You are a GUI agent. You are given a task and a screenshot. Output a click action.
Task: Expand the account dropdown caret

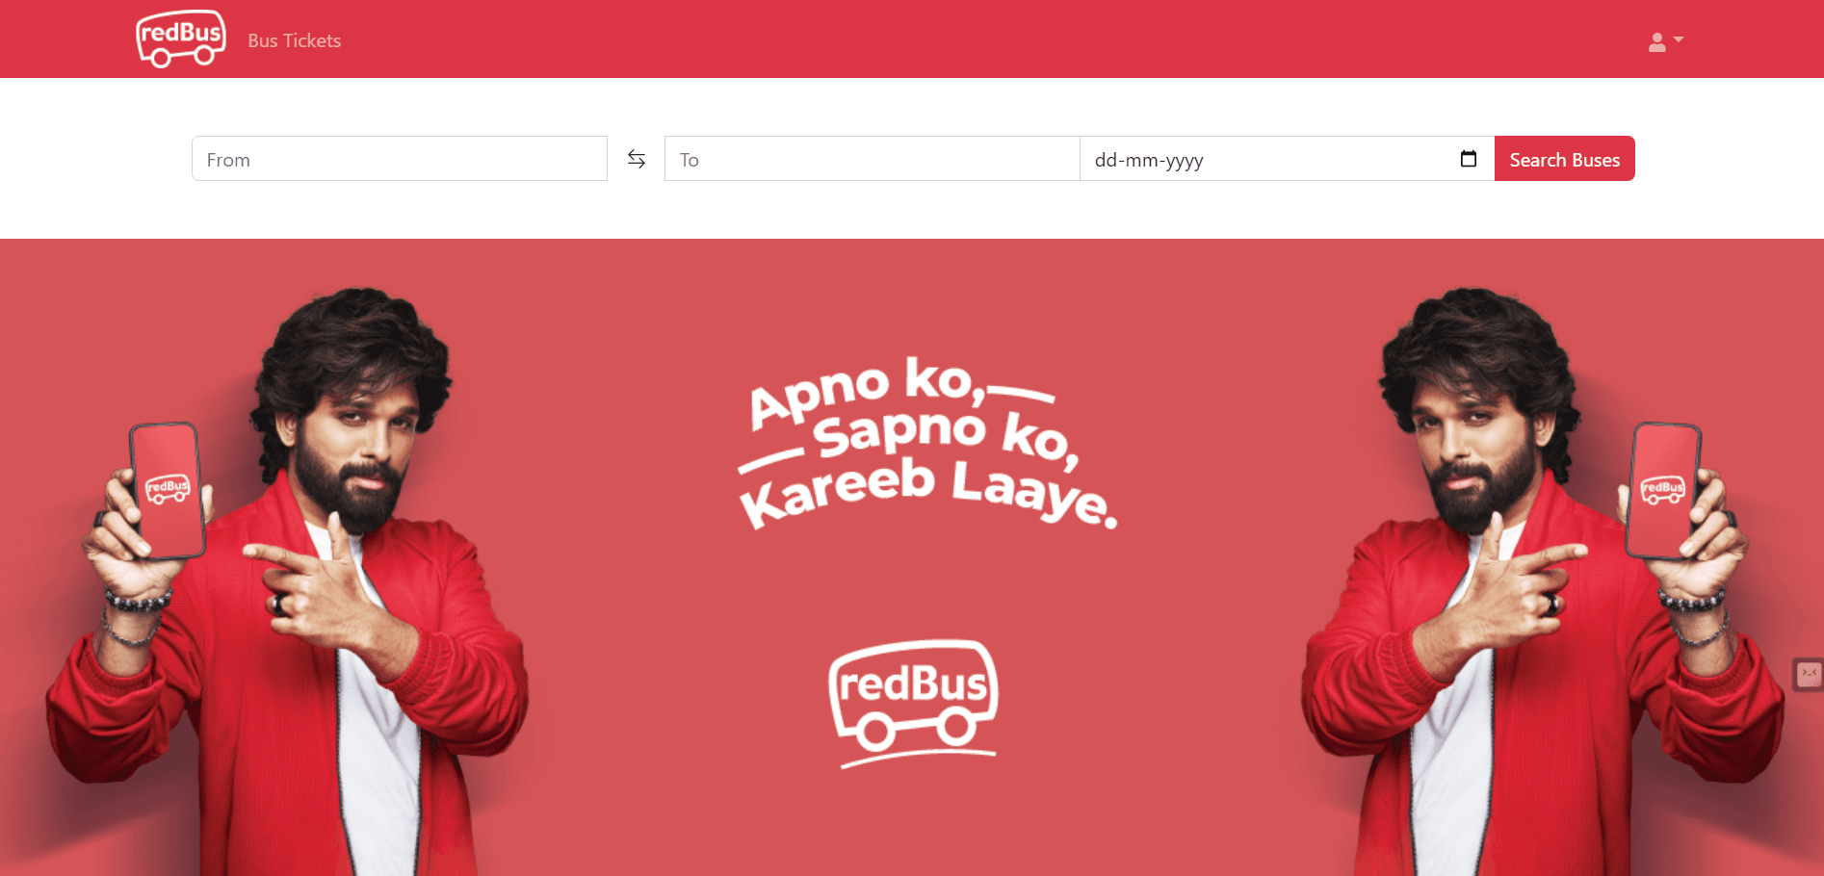(x=1679, y=39)
